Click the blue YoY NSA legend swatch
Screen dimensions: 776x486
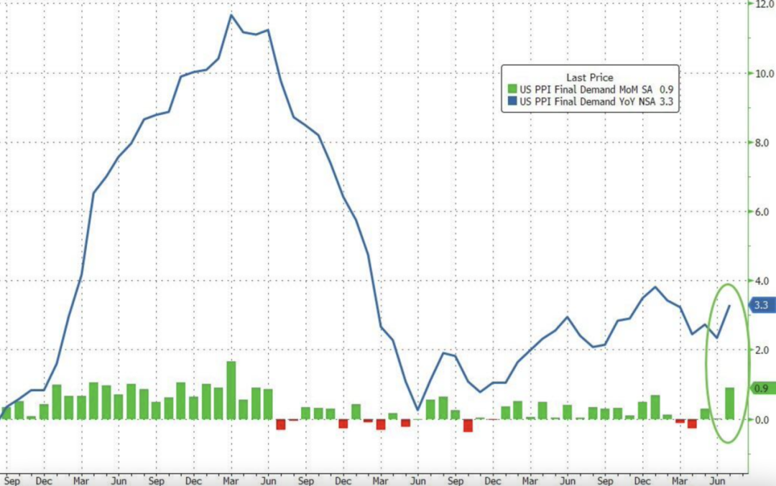[512, 101]
